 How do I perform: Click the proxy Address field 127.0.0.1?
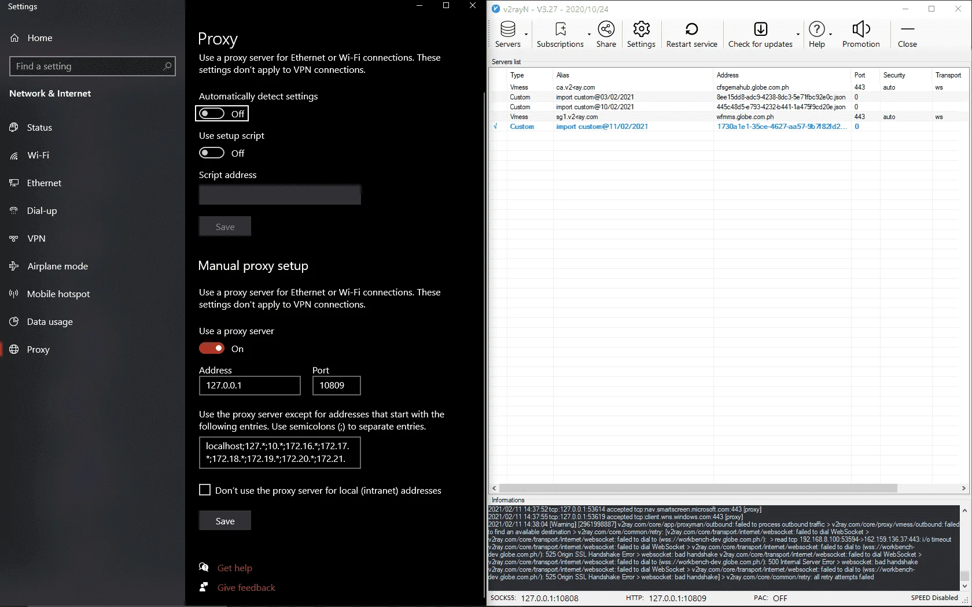250,386
